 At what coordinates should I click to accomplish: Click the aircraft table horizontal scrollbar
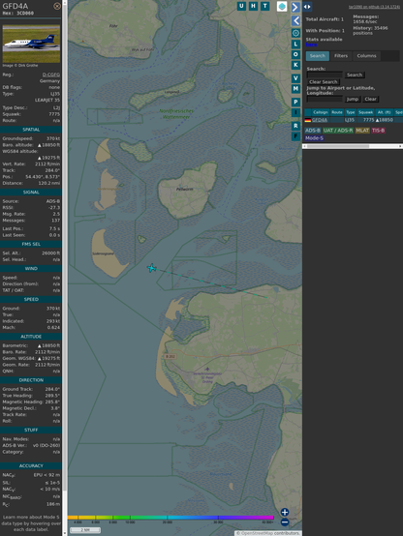coord(353,146)
